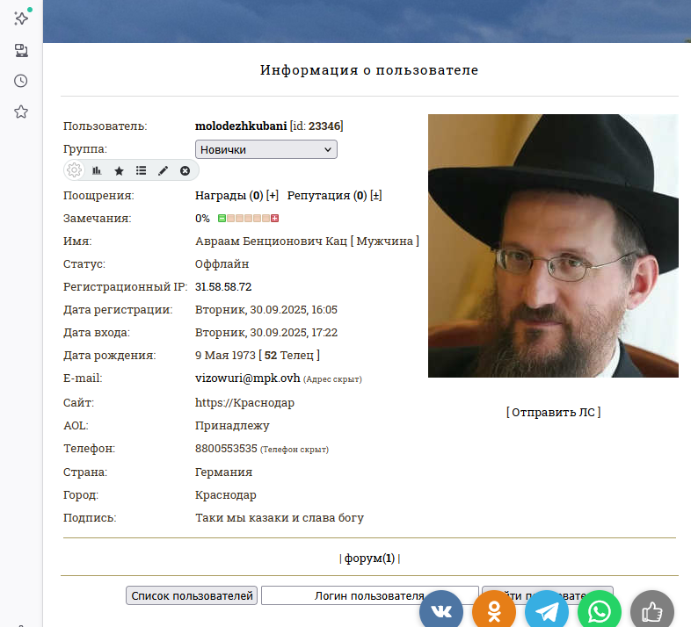Expand the Группа dropdown showing Новички
This screenshot has width=691, height=627.
click(265, 149)
